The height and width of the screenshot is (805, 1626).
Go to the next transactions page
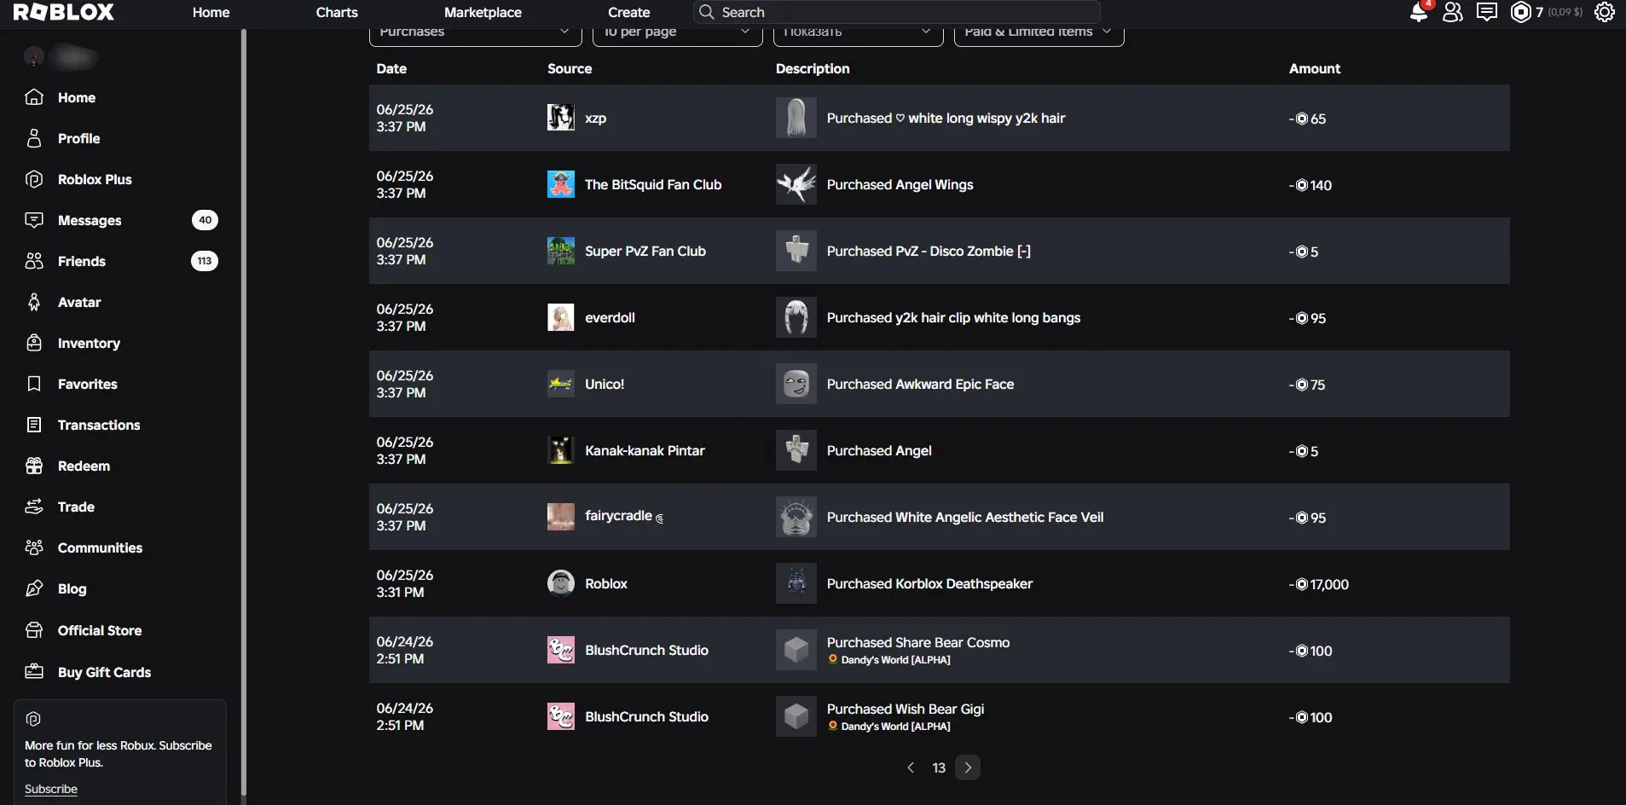[968, 767]
